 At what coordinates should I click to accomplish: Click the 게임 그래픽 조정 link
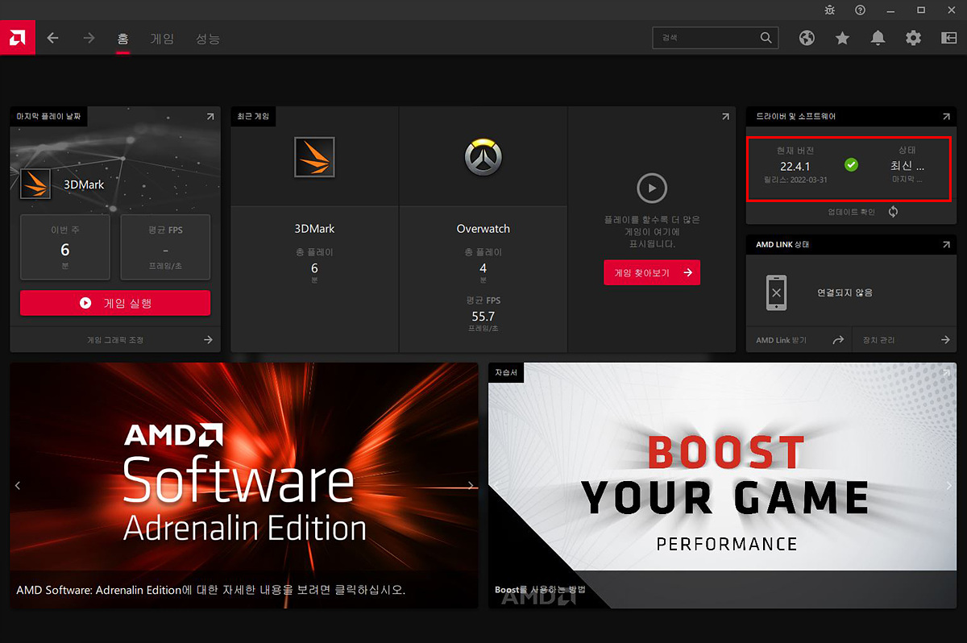pos(115,340)
